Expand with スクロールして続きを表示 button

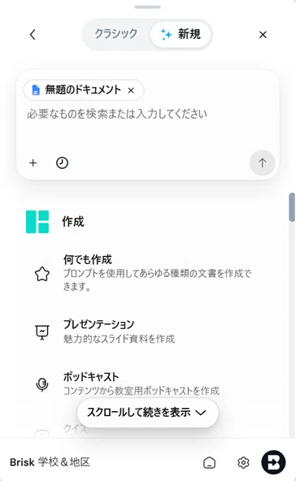tap(148, 413)
